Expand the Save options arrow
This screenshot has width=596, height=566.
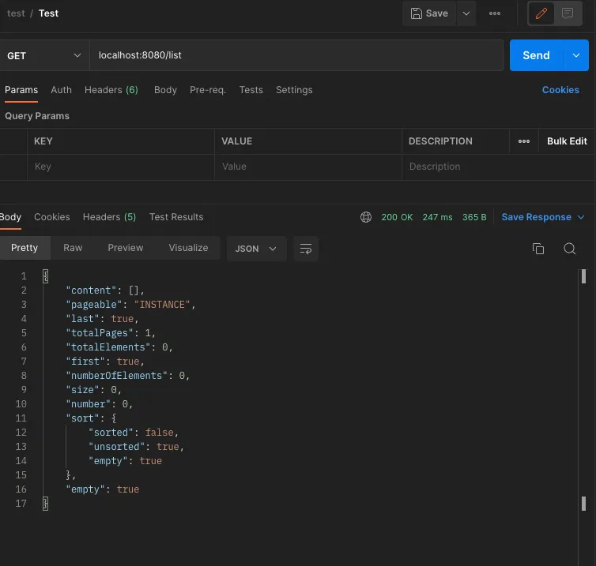466,13
